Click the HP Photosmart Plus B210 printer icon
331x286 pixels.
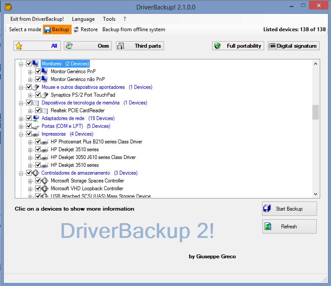coord(45,142)
